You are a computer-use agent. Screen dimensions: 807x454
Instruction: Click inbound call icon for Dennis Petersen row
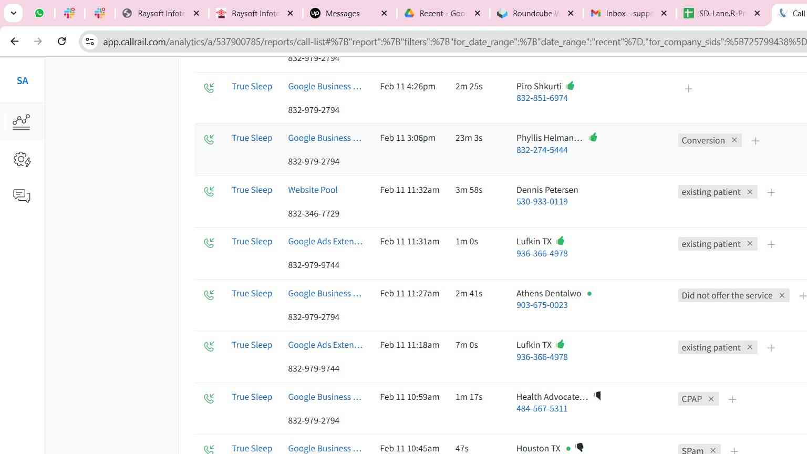[x=209, y=191]
